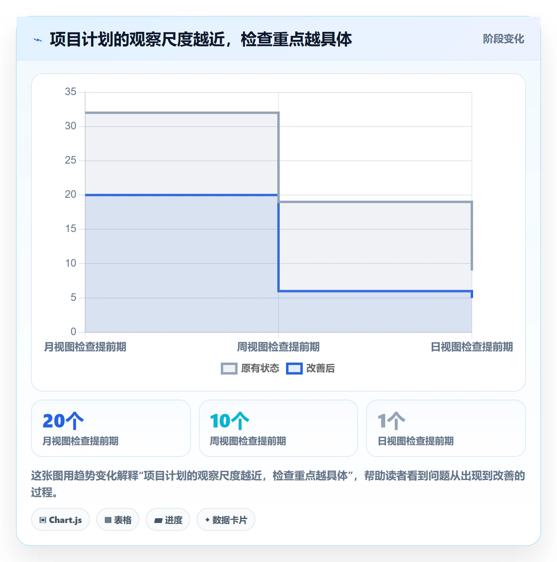Toggle the 改善后 legend swatch

tap(294, 369)
